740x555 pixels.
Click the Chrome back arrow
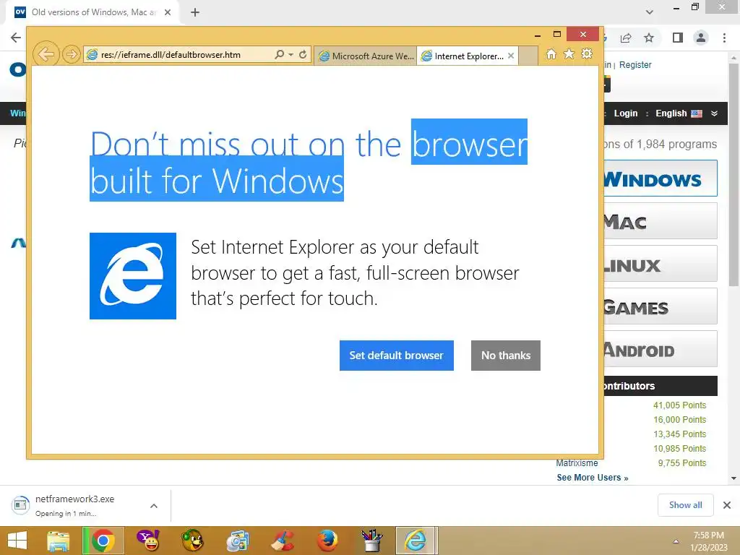pyautogui.click(x=16, y=38)
